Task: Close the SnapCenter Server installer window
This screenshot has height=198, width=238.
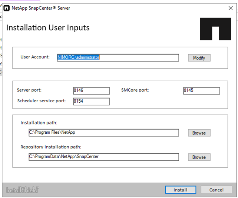Action: pyautogui.click(x=230, y=8)
